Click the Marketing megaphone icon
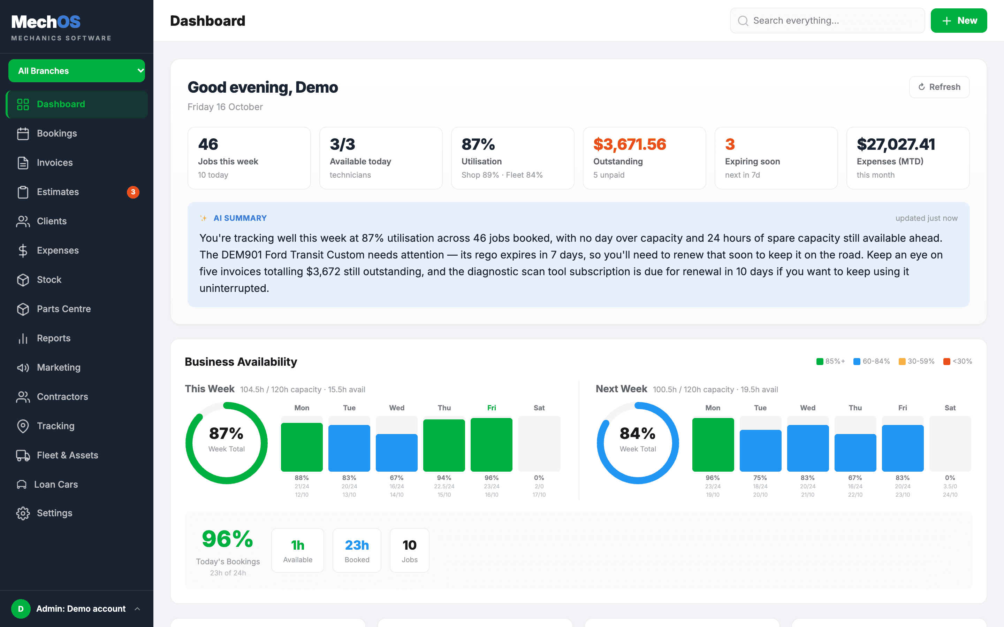 23,367
